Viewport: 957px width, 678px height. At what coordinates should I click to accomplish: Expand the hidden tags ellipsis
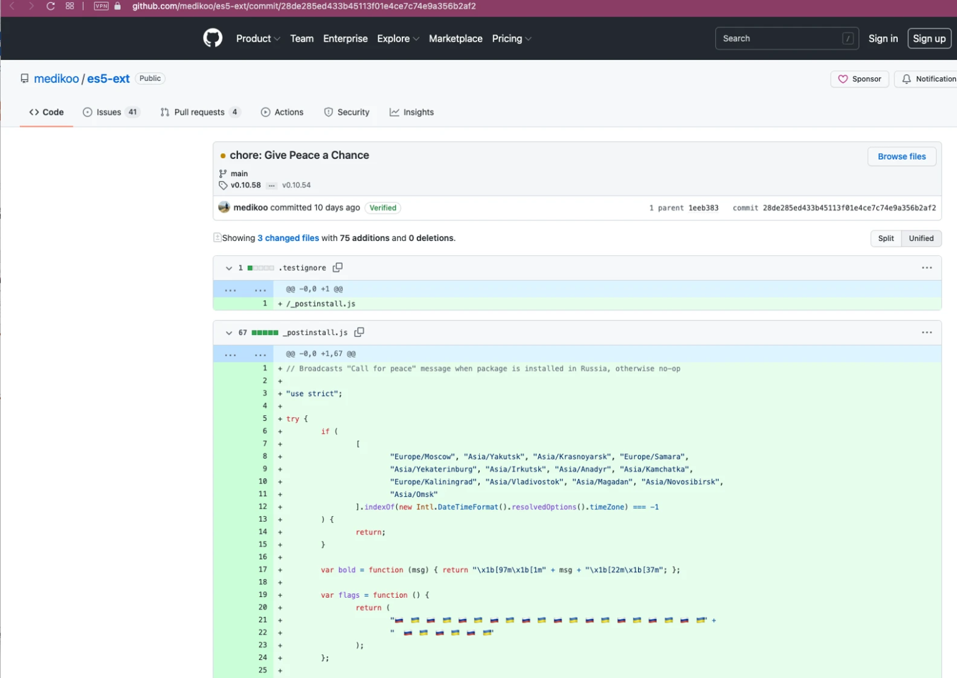point(272,186)
